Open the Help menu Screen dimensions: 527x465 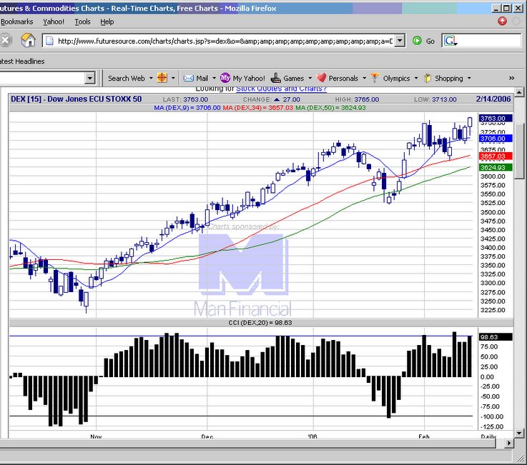pyautogui.click(x=107, y=22)
